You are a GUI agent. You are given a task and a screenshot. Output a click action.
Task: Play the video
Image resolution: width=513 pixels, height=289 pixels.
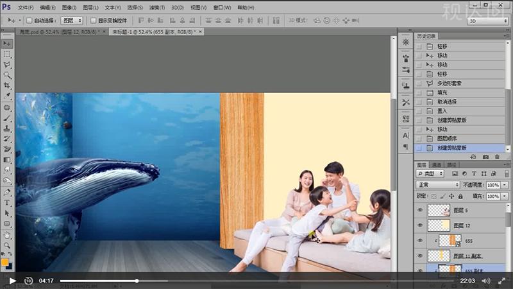[x=12, y=281]
